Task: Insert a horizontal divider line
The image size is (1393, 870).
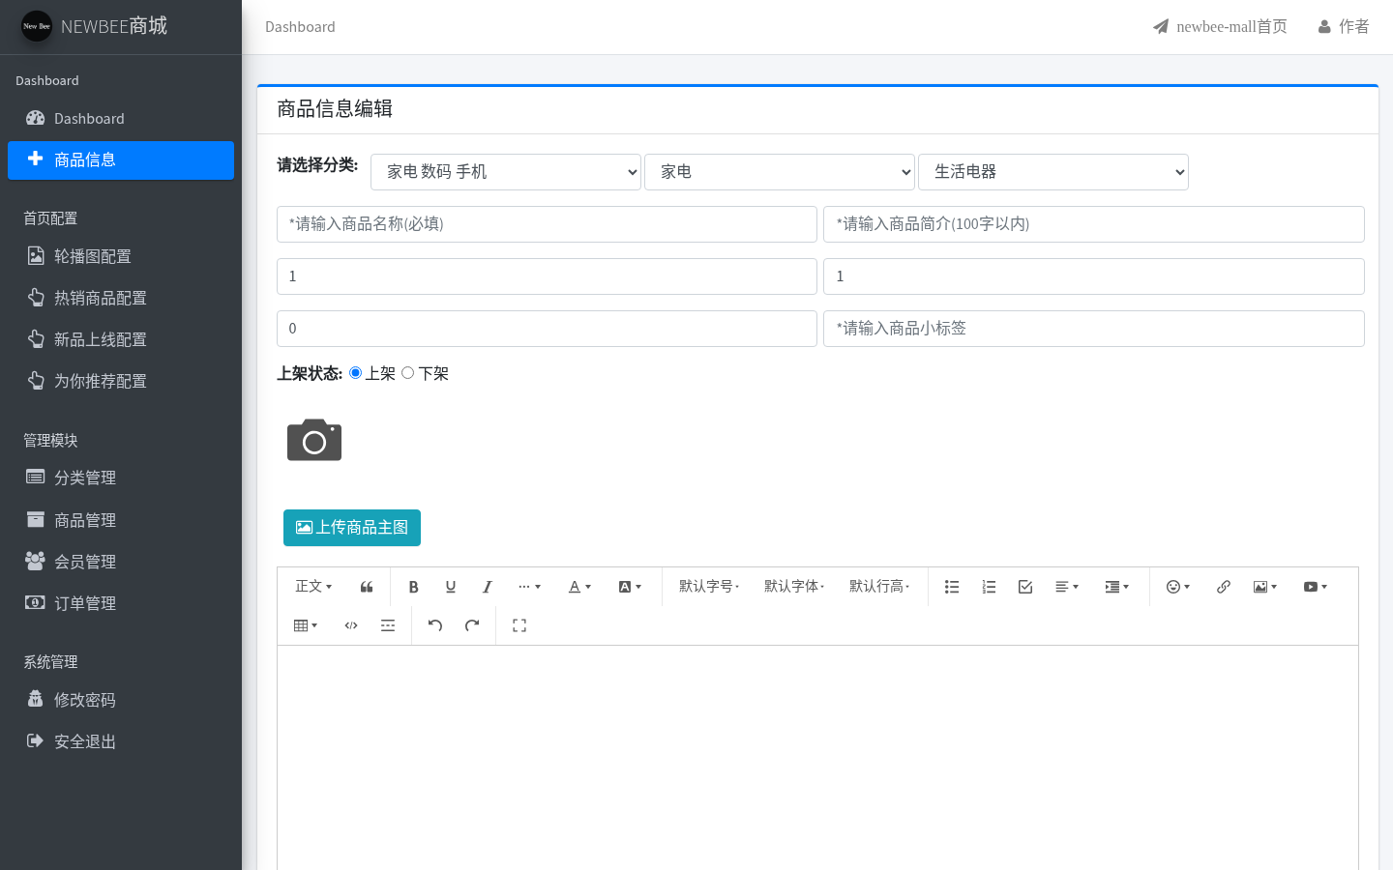Action: [388, 625]
